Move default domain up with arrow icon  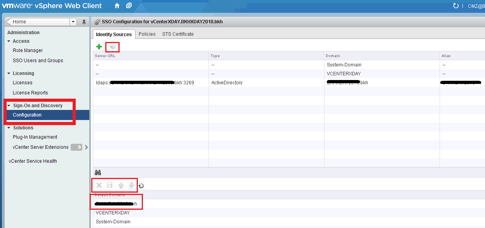(121, 185)
